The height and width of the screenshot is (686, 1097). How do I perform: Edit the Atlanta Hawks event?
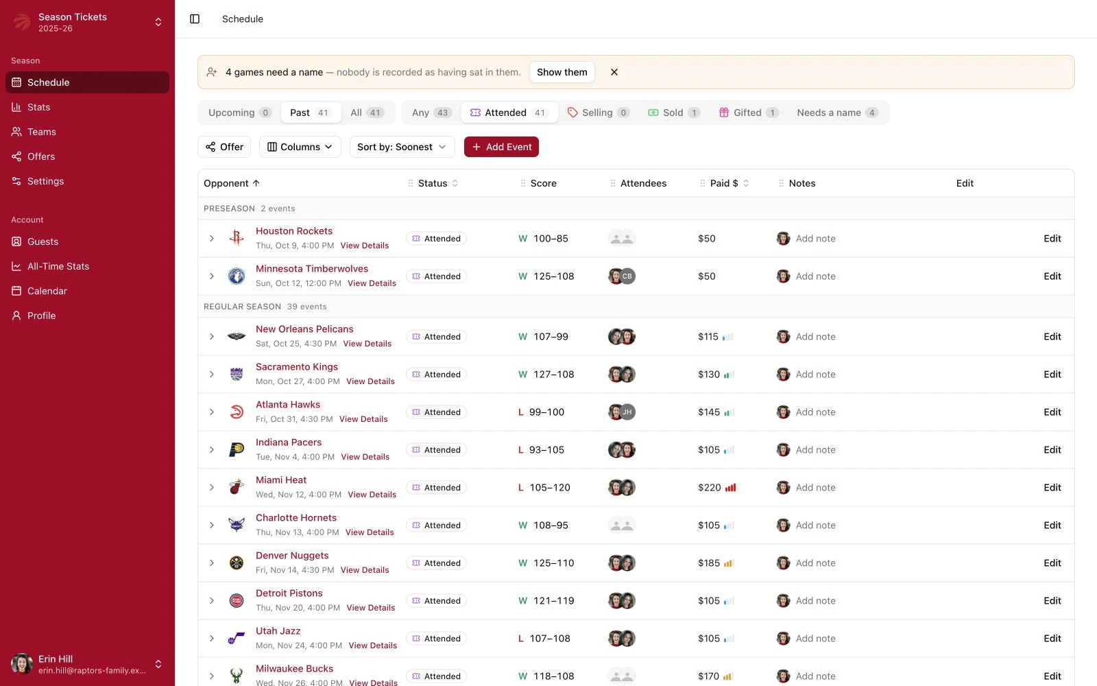[1052, 412]
